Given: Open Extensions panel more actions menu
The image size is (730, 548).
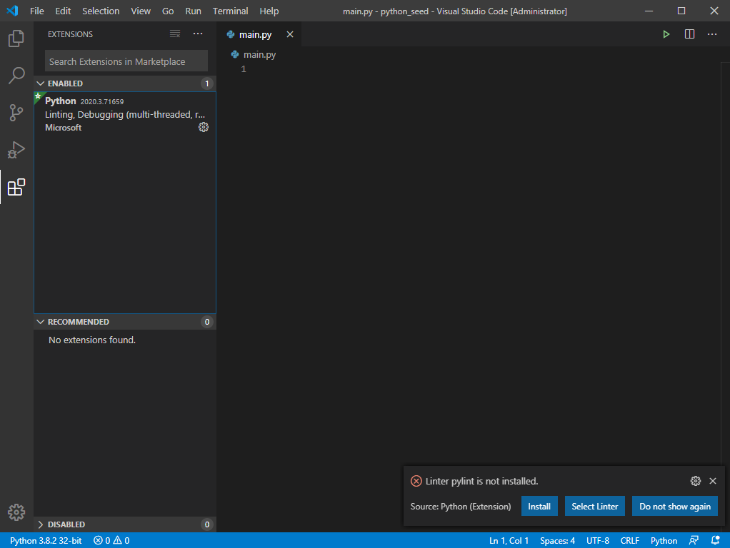Looking at the screenshot, I should click(x=198, y=34).
